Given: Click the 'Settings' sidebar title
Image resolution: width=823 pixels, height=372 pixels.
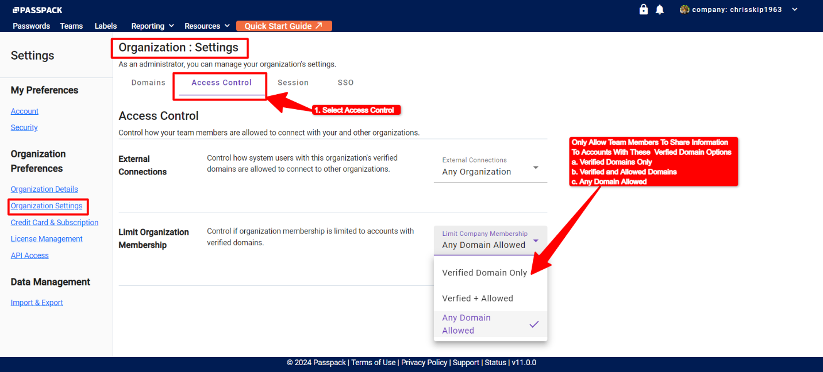Looking at the screenshot, I should pyautogui.click(x=33, y=56).
